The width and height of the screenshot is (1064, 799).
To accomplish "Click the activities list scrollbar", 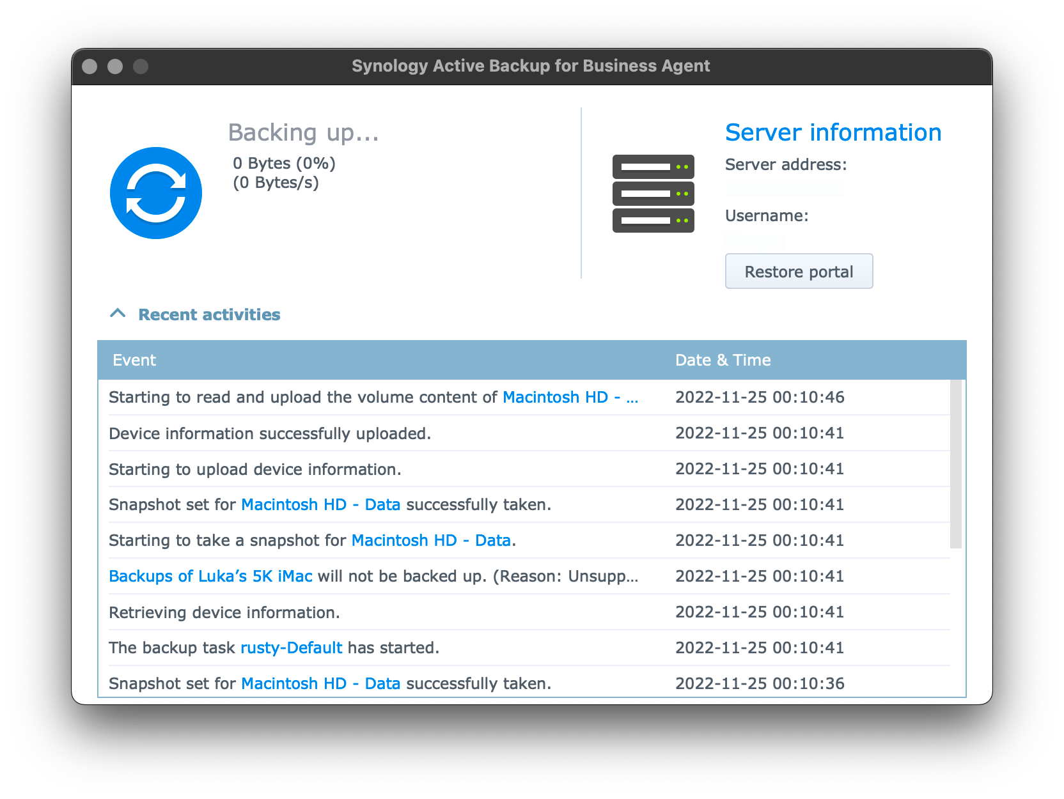I will [x=956, y=464].
